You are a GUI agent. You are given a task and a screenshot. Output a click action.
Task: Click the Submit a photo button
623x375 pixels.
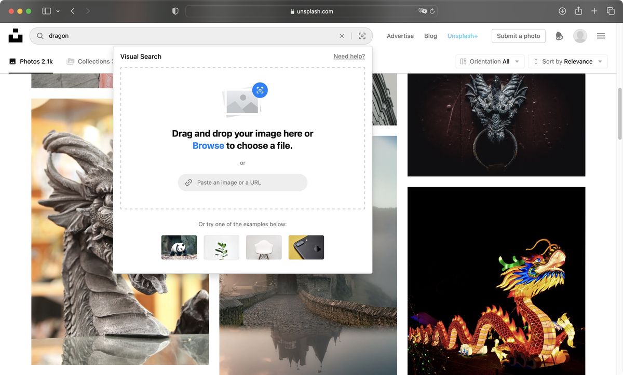(518, 36)
